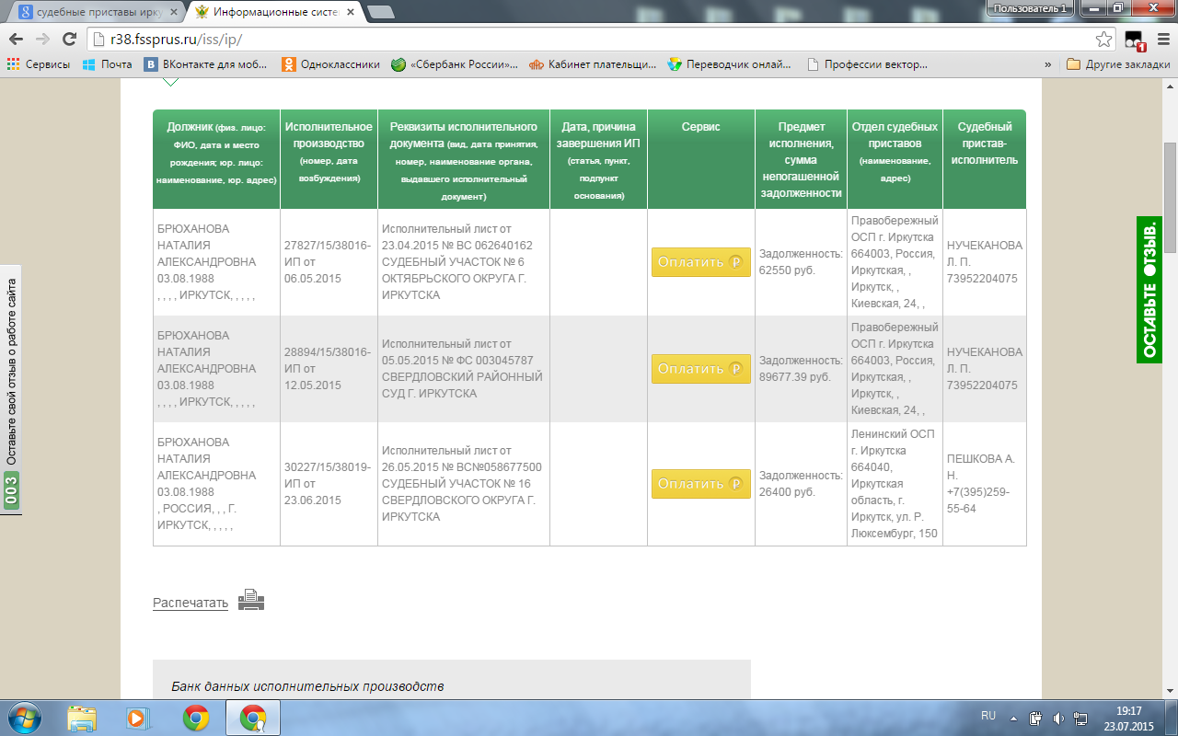The image size is (1178, 736).
Task: Open Windows Media Player from the taskbar
Action: click(x=136, y=718)
